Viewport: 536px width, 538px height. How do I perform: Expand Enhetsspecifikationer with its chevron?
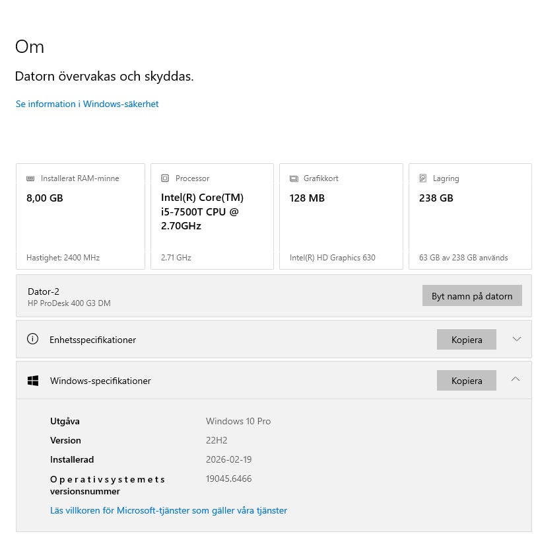click(516, 339)
